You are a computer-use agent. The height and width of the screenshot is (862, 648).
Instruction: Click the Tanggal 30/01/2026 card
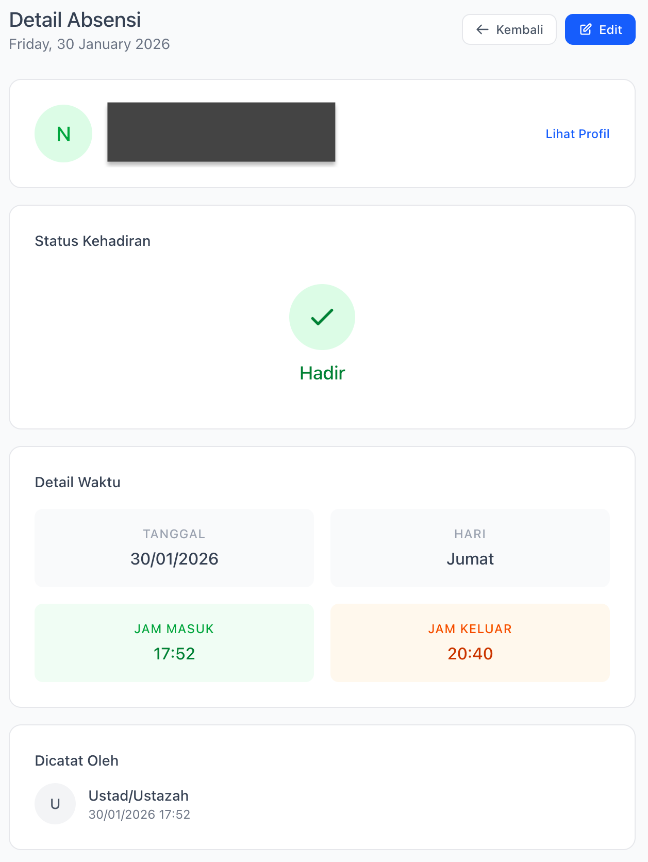tap(174, 548)
